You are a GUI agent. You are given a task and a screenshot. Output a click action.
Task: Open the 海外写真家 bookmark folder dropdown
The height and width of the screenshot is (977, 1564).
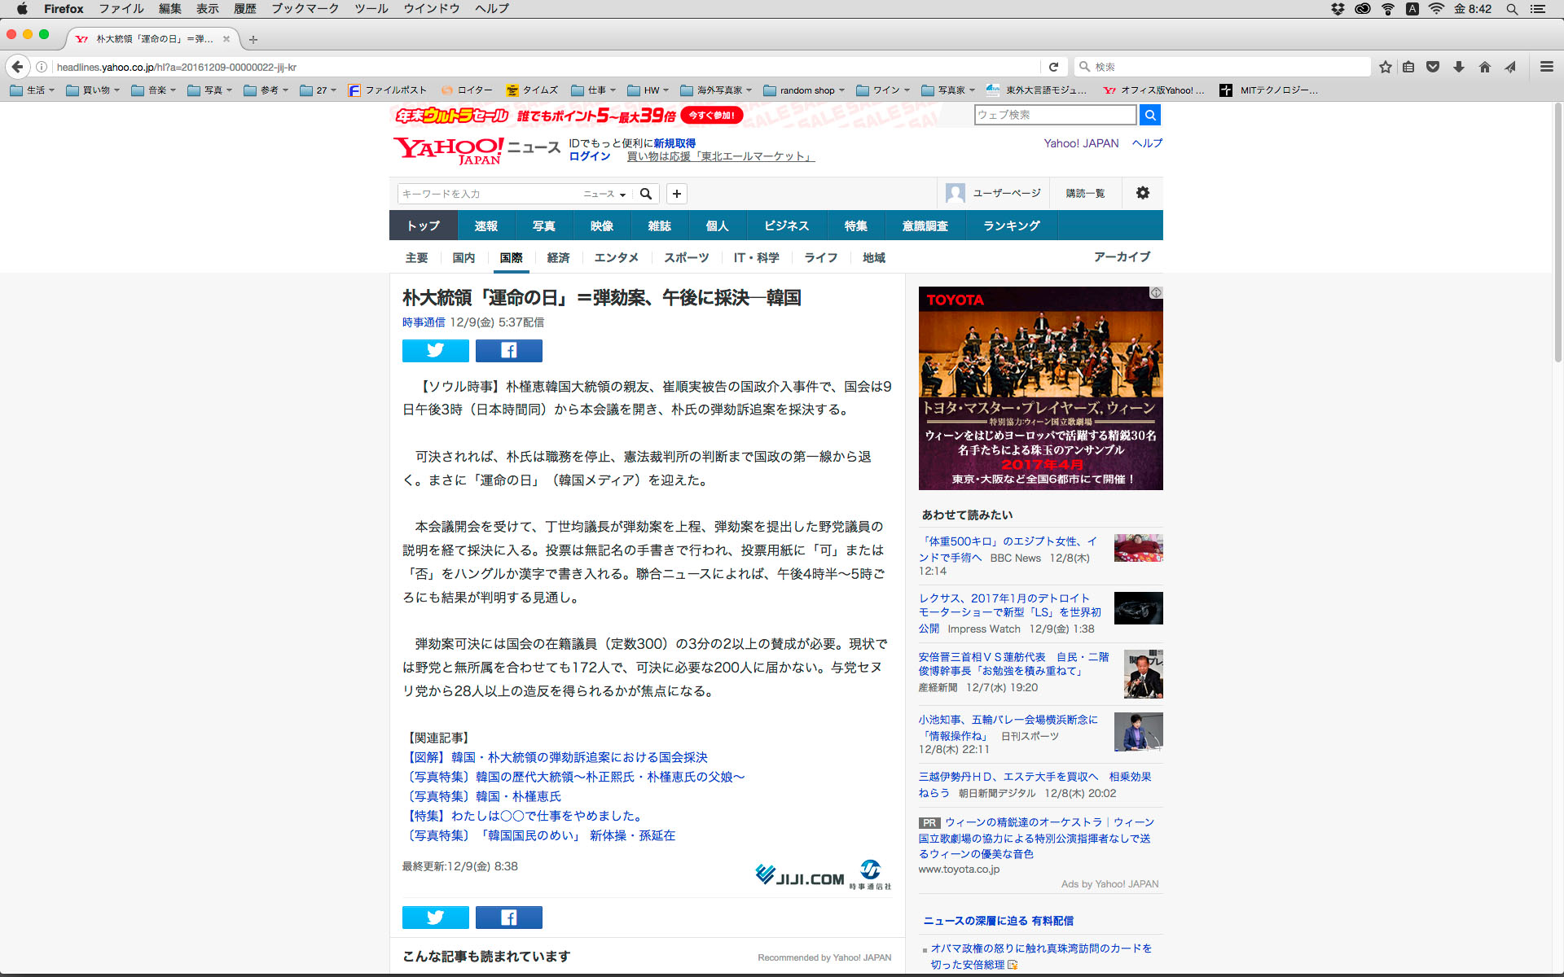pos(717,90)
